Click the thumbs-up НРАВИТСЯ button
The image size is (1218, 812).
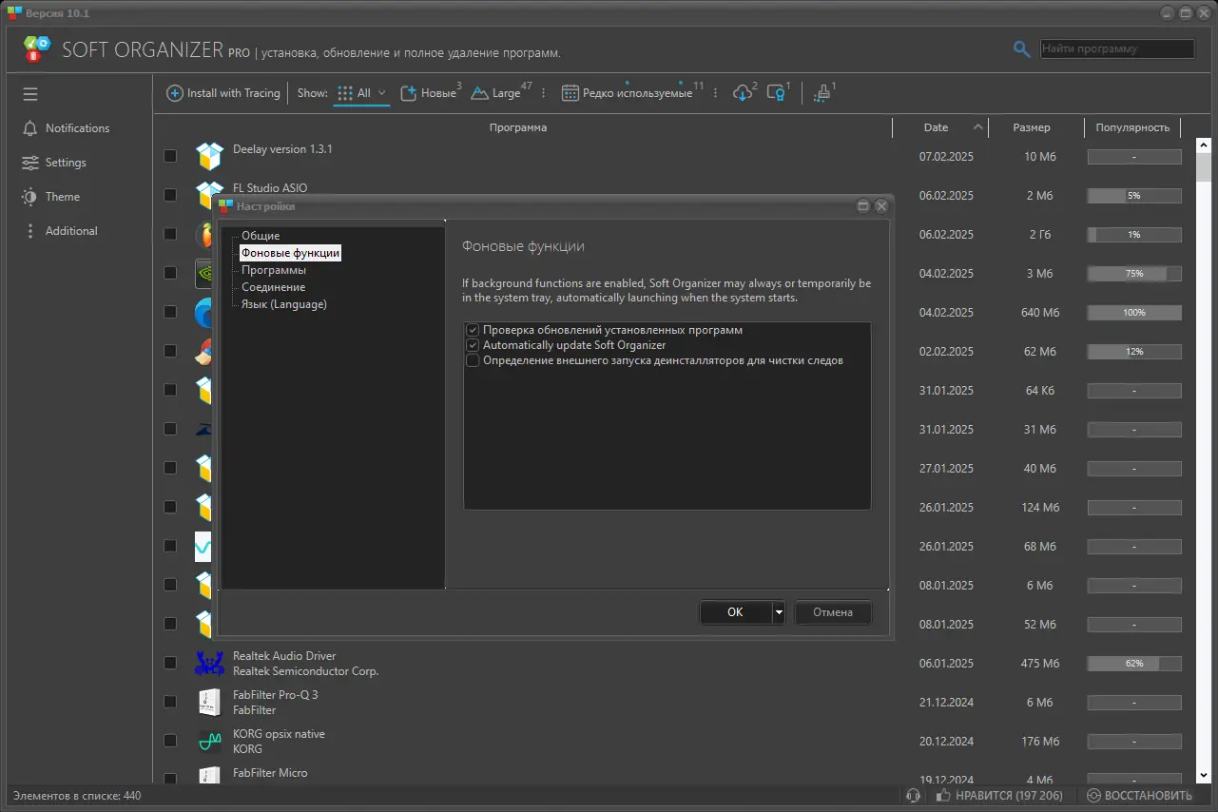coord(999,796)
